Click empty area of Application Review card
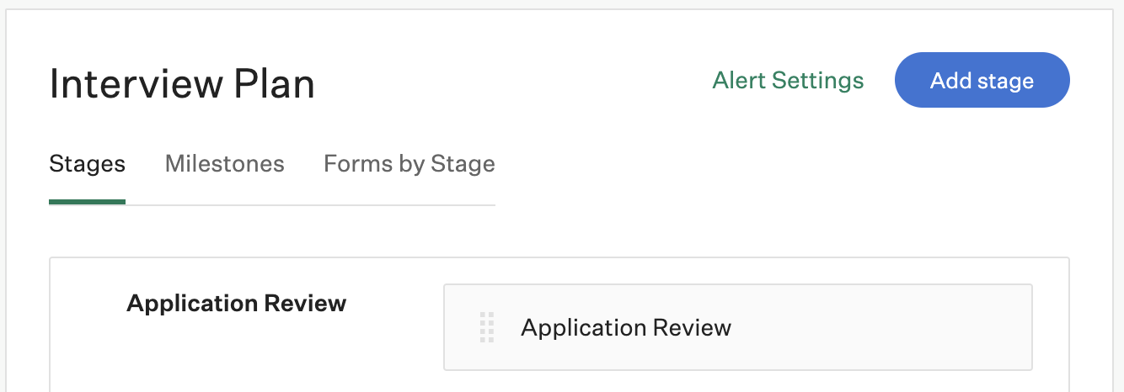The height and width of the screenshot is (392, 1124). [876, 327]
